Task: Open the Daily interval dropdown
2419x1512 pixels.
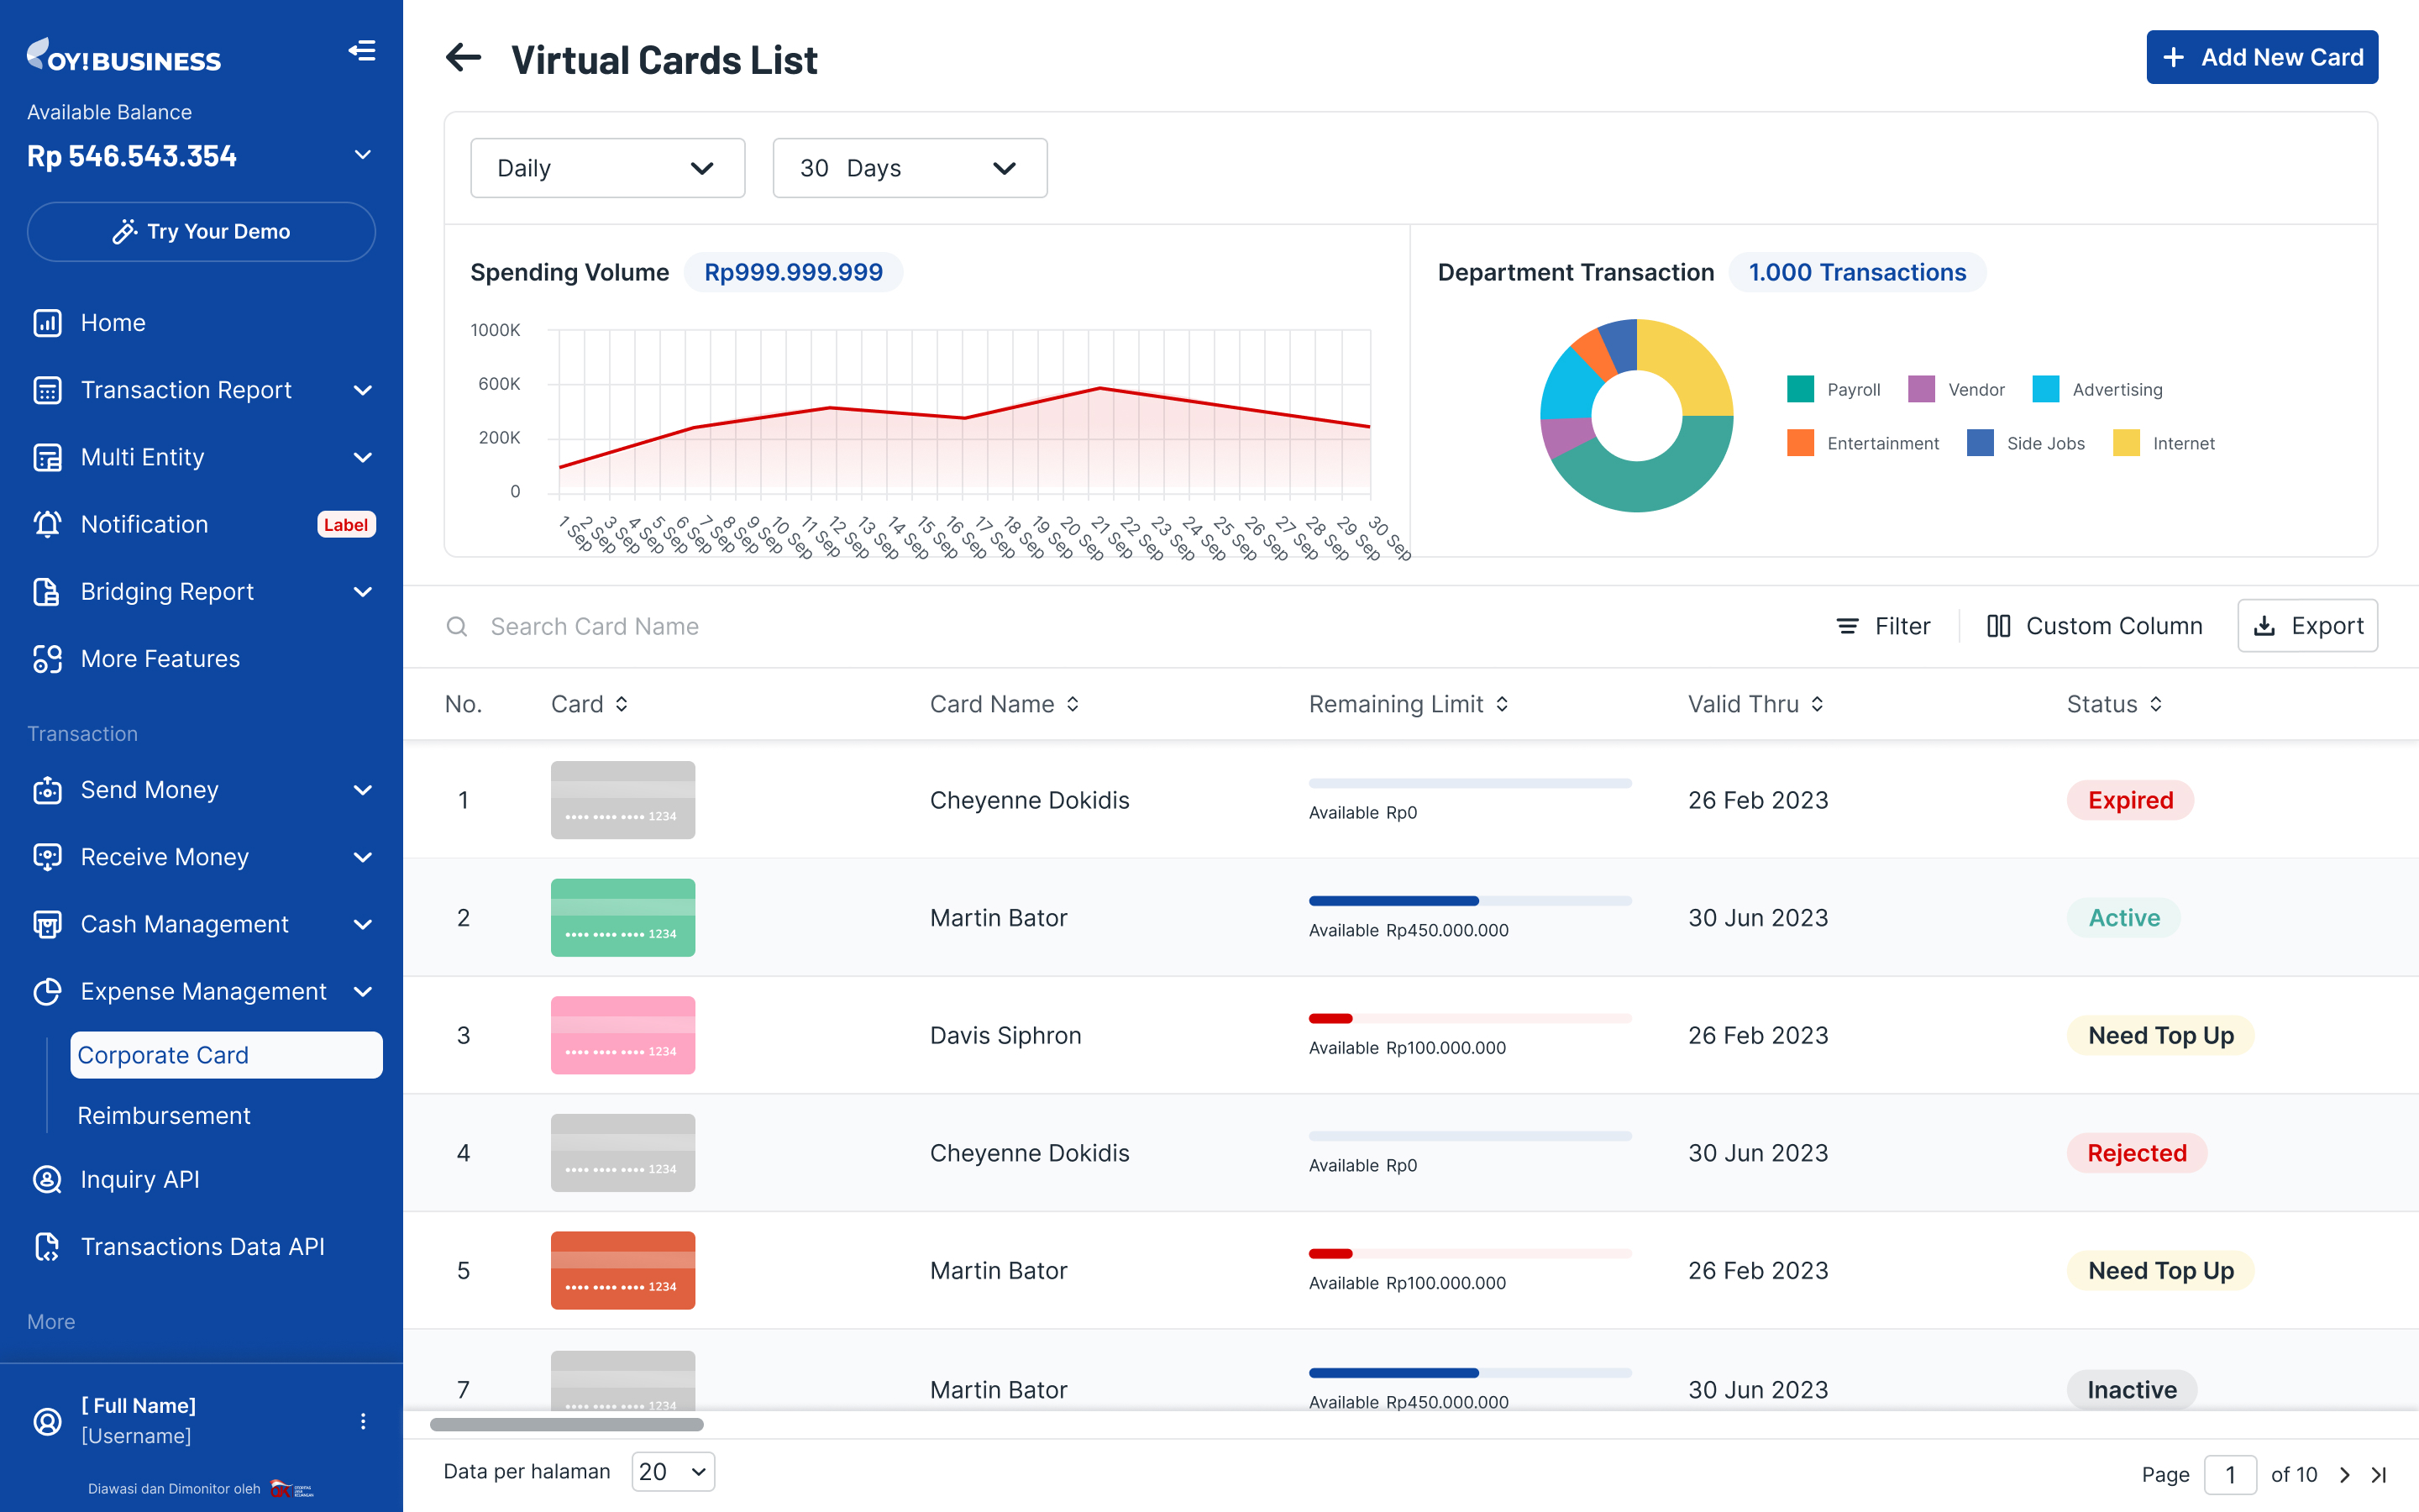Action: click(606, 168)
